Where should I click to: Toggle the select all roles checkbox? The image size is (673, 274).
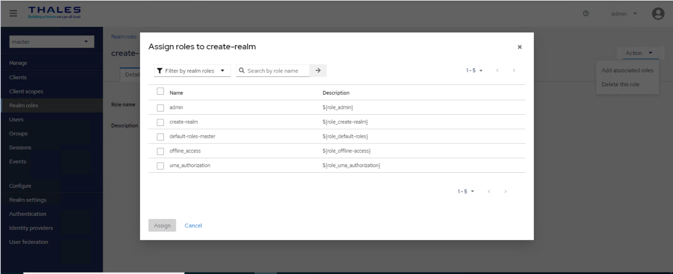(x=161, y=92)
